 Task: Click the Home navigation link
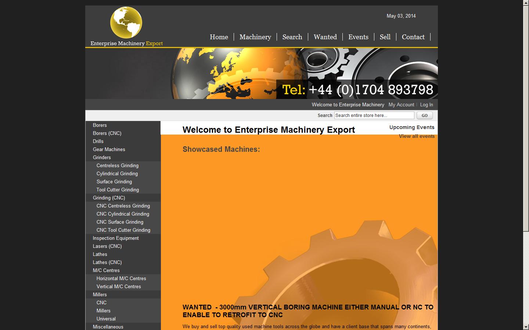point(219,37)
